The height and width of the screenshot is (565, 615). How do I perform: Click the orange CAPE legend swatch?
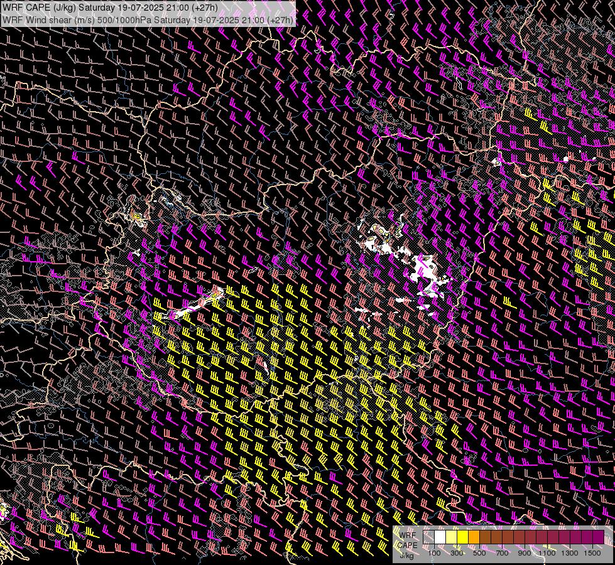pos(474,537)
